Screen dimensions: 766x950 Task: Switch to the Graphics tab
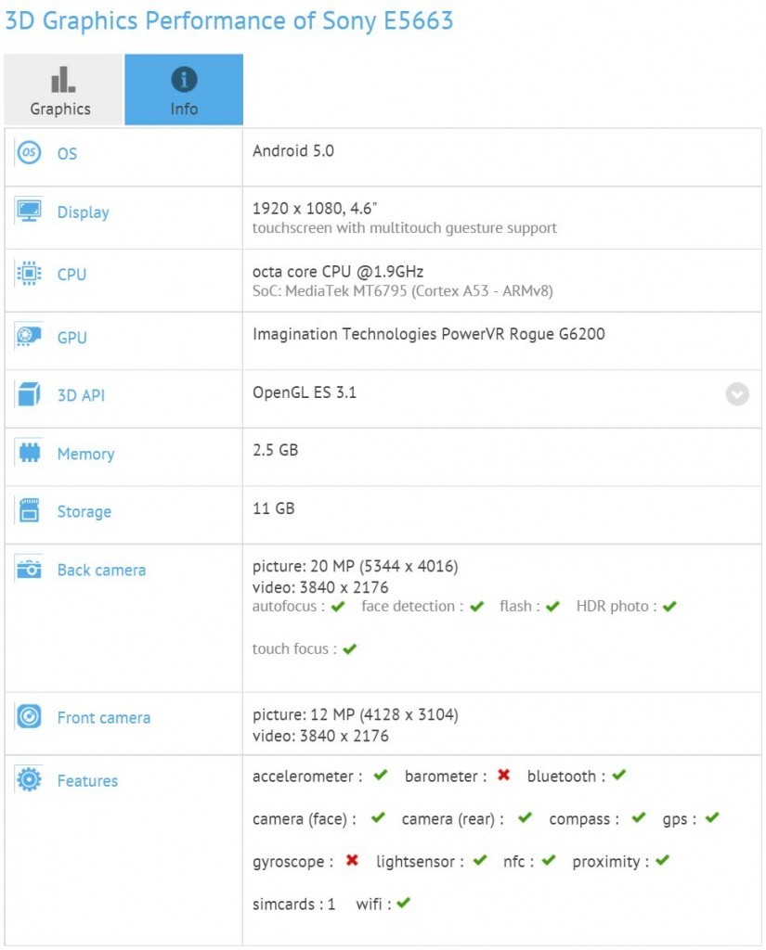tap(61, 90)
